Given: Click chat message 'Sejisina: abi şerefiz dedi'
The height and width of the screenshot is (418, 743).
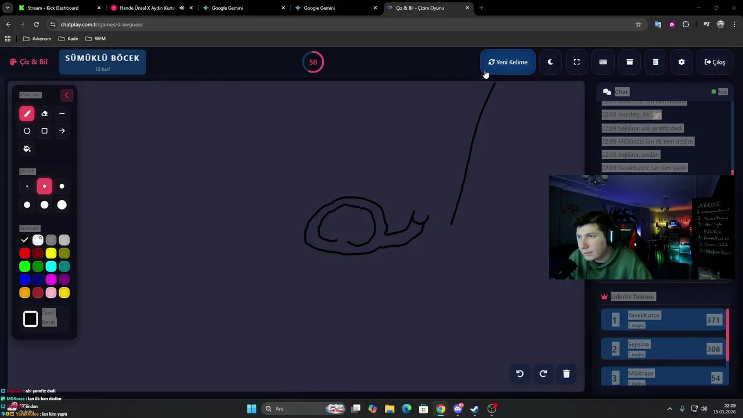Looking at the screenshot, I should tap(643, 128).
